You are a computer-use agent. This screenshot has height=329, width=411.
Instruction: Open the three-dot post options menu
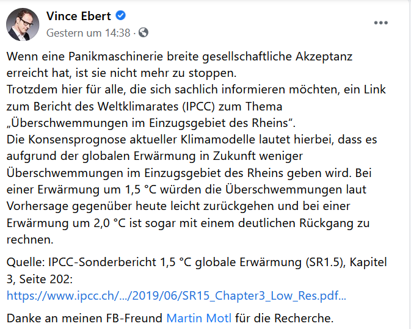tap(380, 23)
